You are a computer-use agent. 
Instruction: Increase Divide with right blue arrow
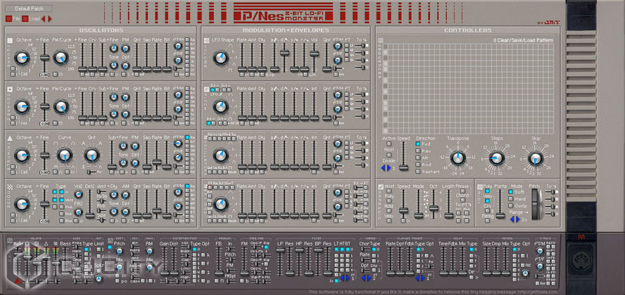(389, 168)
